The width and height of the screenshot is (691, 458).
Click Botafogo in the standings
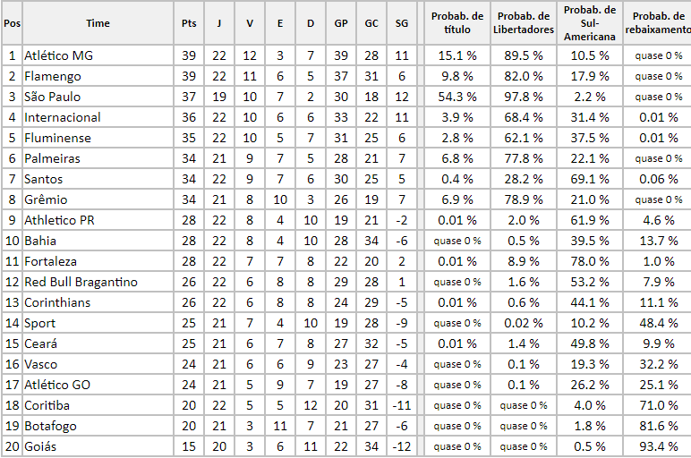tap(50, 426)
